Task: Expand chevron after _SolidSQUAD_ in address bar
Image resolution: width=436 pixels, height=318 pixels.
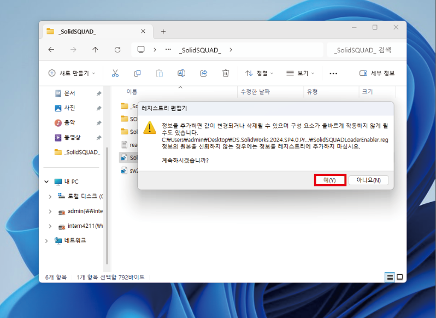Action: [x=231, y=50]
